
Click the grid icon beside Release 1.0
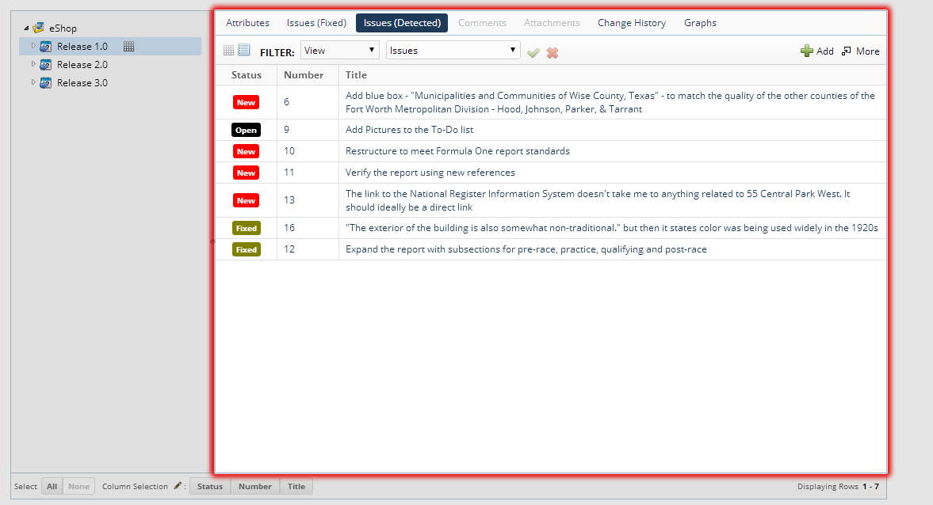128,47
